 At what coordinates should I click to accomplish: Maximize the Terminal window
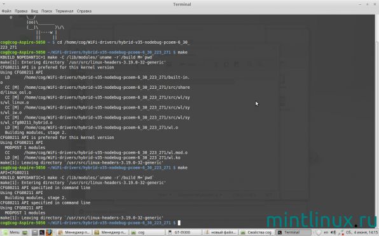(x=368, y=4)
